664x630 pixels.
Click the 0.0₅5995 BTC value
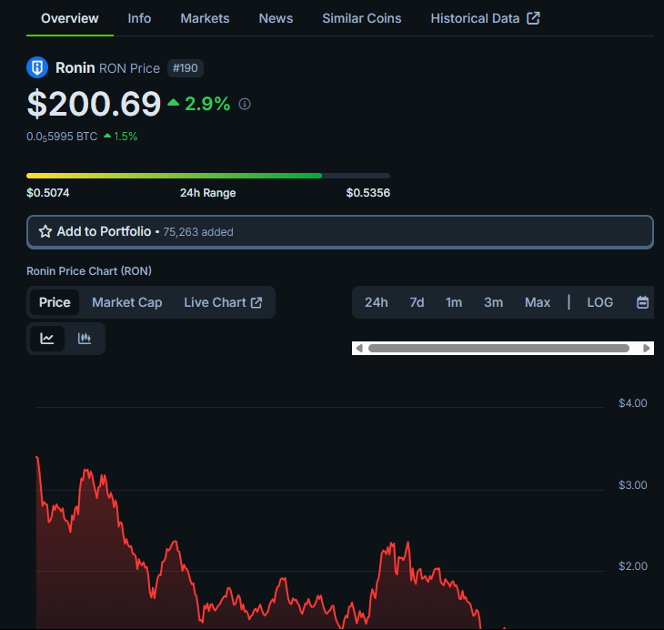tap(62, 137)
